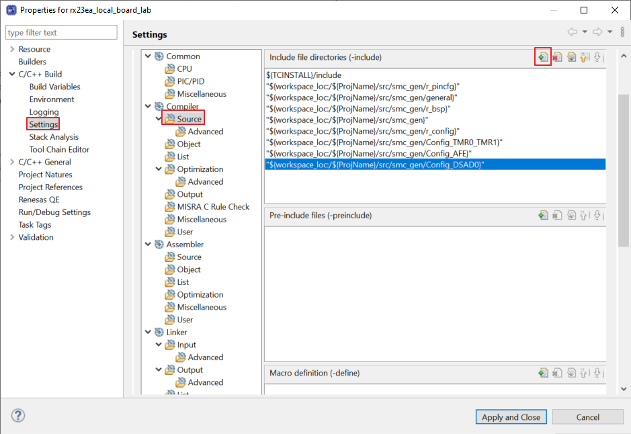Click Move Down icon for macro definition
This screenshot has height=434, width=631.
(598, 373)
